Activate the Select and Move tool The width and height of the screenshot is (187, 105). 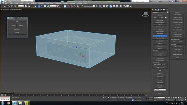coord(39,6)
